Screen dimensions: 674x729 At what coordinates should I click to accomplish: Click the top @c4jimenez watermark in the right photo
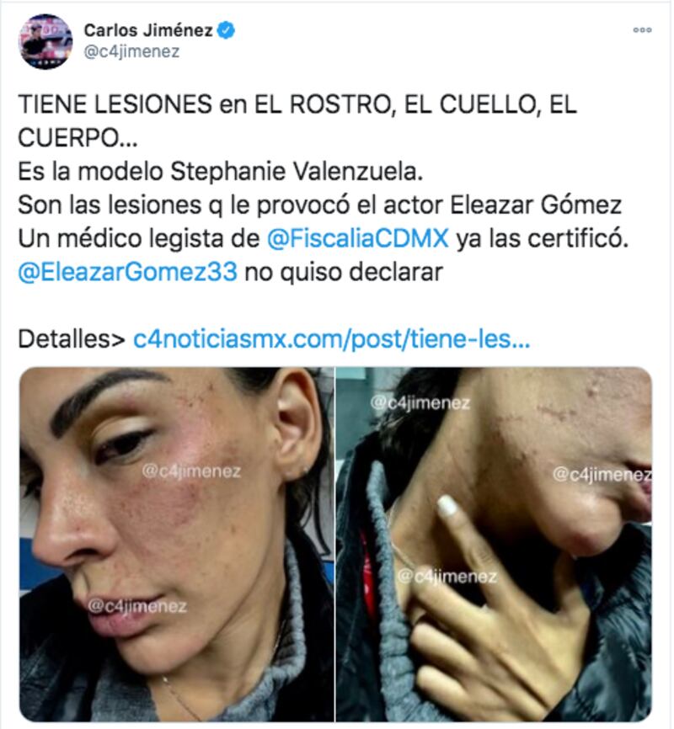click(420, 402)
